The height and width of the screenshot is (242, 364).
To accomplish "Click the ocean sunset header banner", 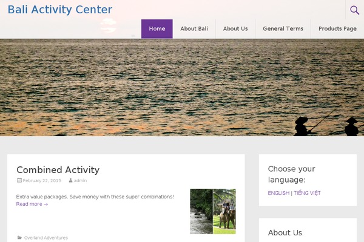I will (182, 87).
